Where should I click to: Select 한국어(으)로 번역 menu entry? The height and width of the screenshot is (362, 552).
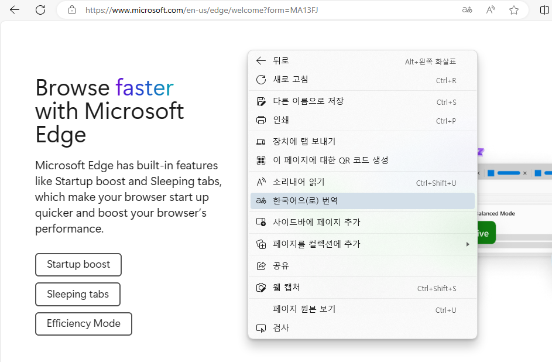coord(362,201)
